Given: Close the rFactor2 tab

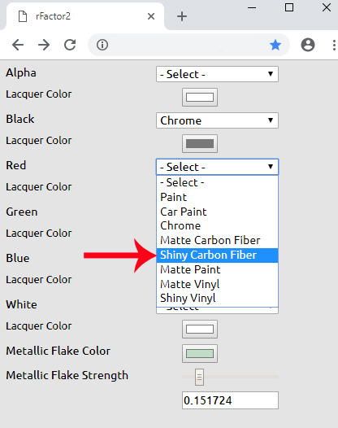Looking at the screenshot, I should [151, 16].
